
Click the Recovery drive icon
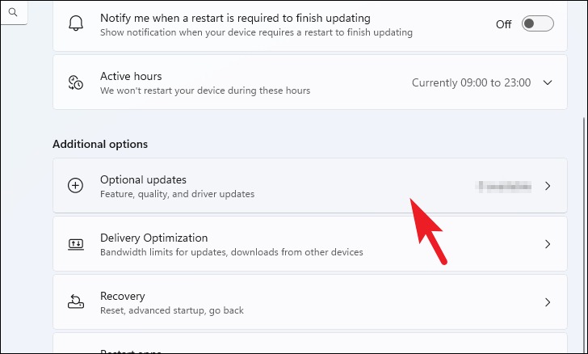tap(76, 301)
